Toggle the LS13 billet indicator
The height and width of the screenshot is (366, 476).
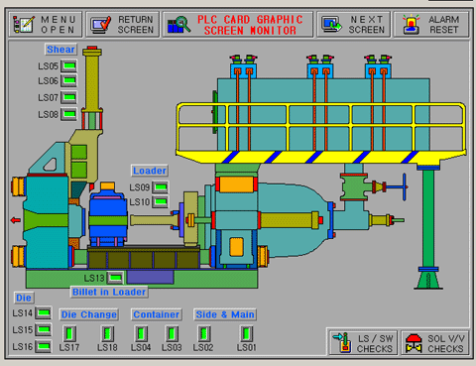point(115,278)
